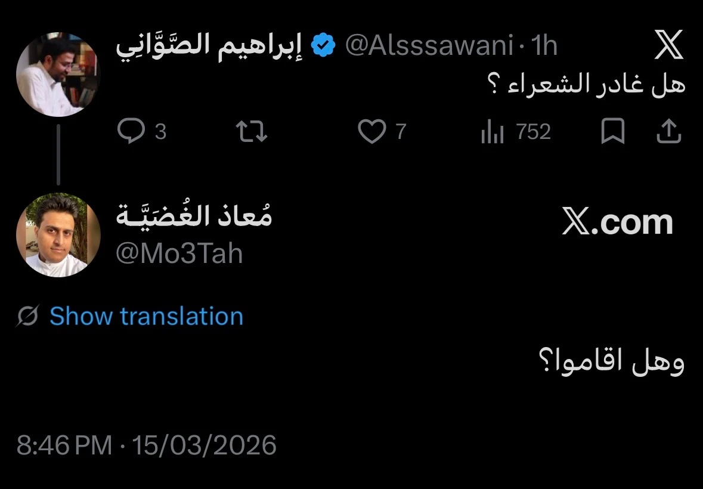
Task: Bookmark the tweet by Alsssawani
Action: [612, 132]
